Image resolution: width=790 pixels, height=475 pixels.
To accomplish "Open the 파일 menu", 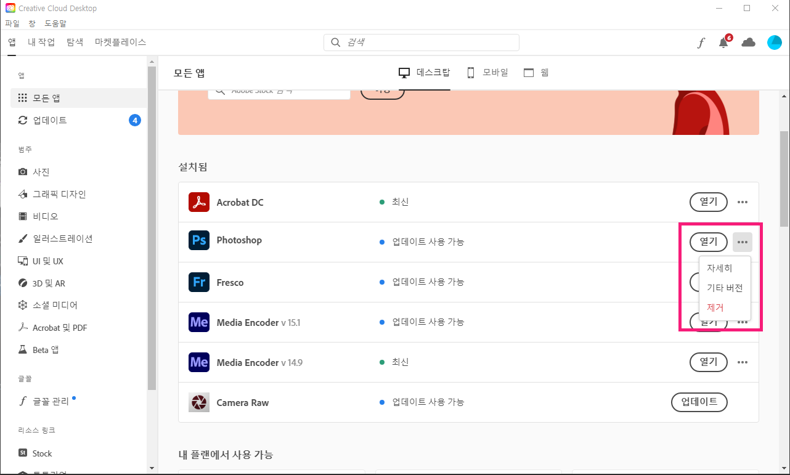I will point(12,23).
